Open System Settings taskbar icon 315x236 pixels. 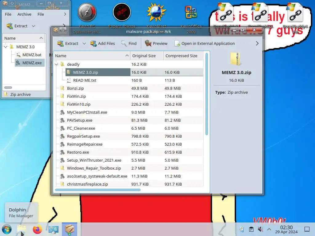(x=54, y=229)
